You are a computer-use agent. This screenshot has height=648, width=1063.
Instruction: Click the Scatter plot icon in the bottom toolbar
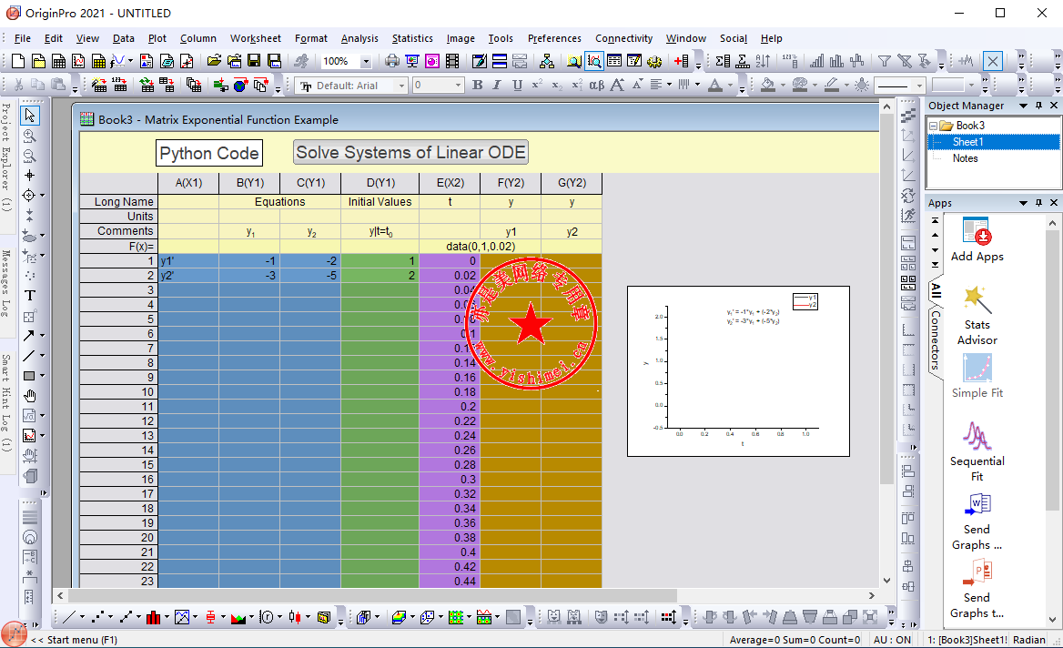tap(98, 617)
